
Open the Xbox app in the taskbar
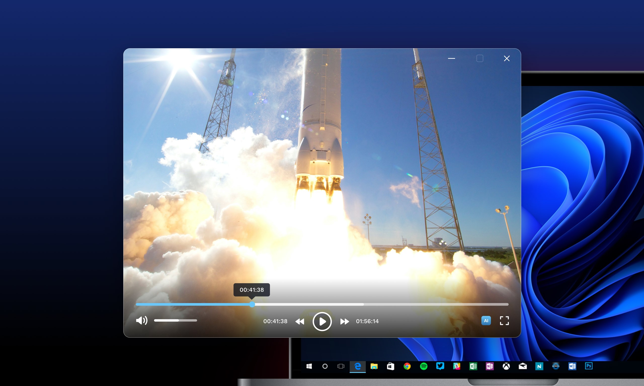(x=506, y=366)
